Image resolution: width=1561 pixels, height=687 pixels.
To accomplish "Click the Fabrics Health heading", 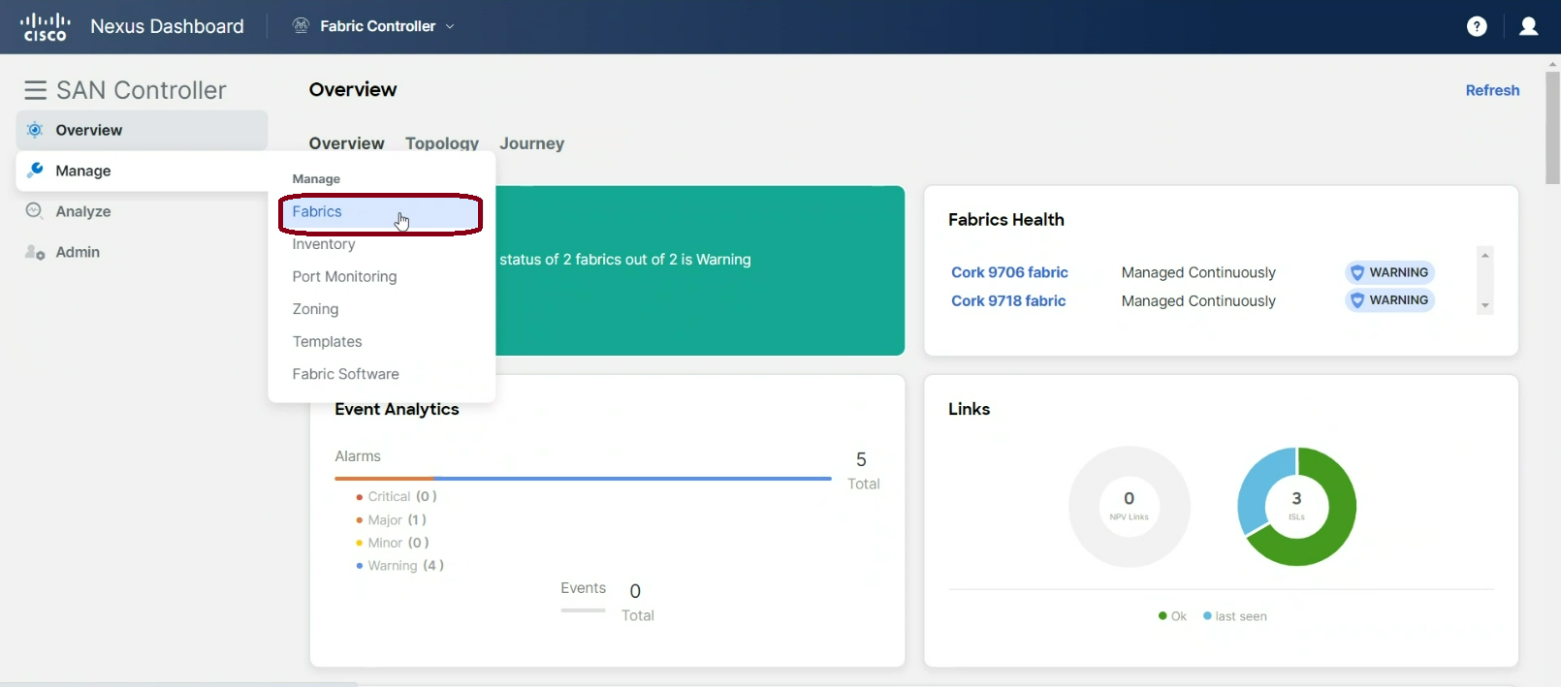I will point(1006,220).
